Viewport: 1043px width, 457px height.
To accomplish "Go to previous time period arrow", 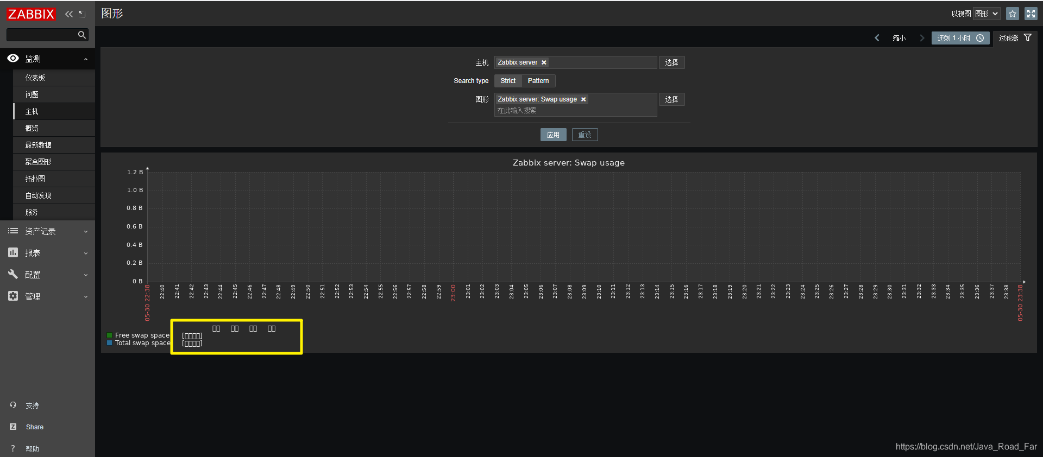I will click(x=877, y=38).
